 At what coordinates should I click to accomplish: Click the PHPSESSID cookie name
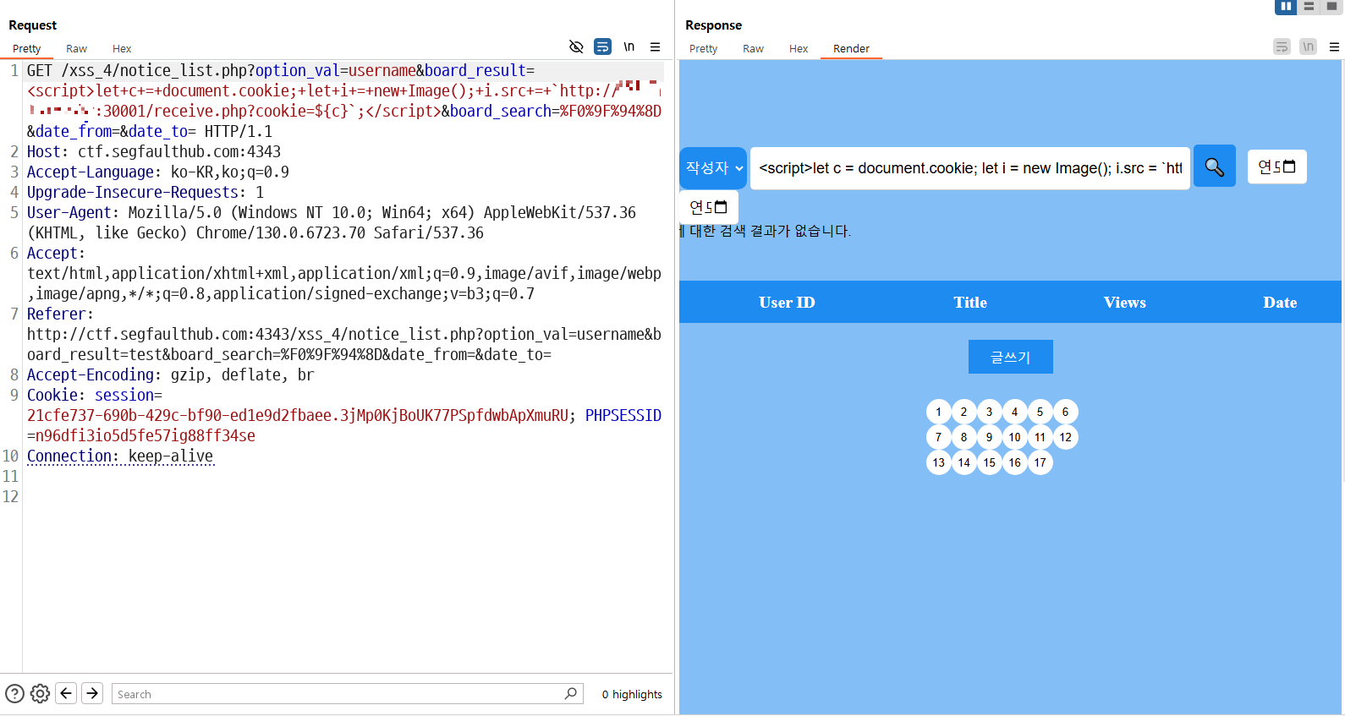click(x=623, y=416)
